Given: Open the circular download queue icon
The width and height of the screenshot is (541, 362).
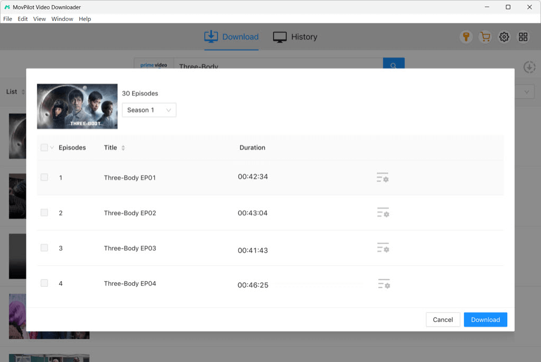Looking at the screenshot, I should (x=529, y=67).
